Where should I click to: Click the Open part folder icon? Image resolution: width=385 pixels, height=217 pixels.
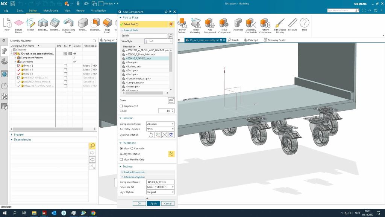tap(171, 100)
